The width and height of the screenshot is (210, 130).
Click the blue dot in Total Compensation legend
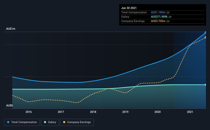[8, 122]
